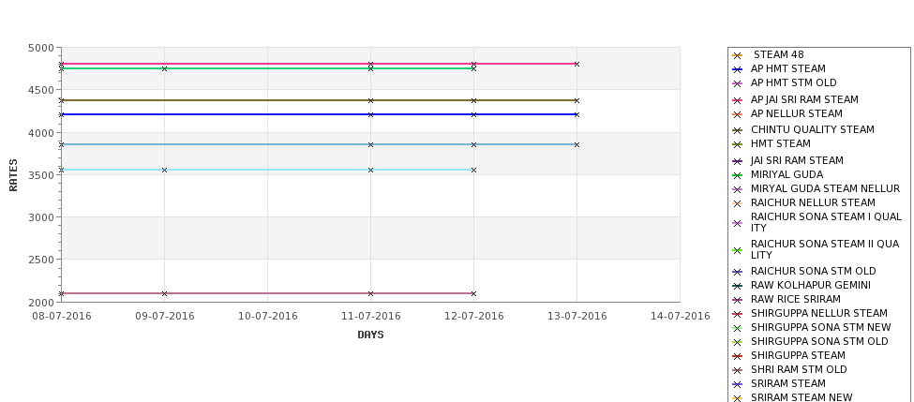Click the DAYS x-axis title
The height and width of the screenshot is (402, 914).
pyautogui.click(x=370, y=335)
